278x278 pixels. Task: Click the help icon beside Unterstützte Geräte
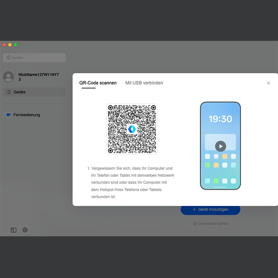tap(195, 224)
